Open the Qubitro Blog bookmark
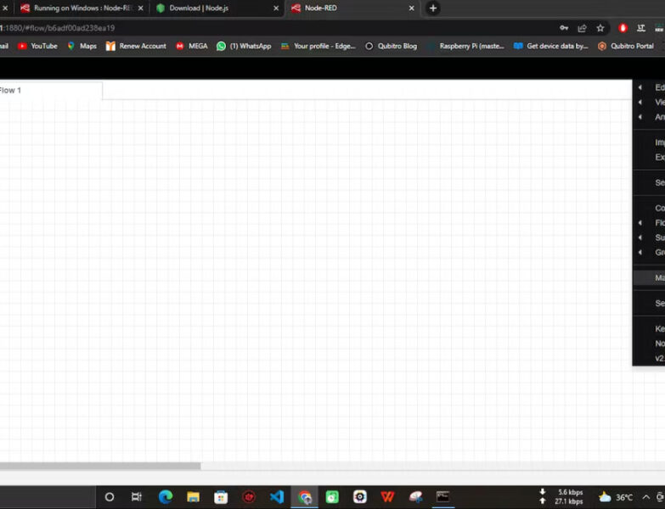Image resolution: width=665 pixels, height=509 pixels. pyautogui.click(x=392, y=46)
